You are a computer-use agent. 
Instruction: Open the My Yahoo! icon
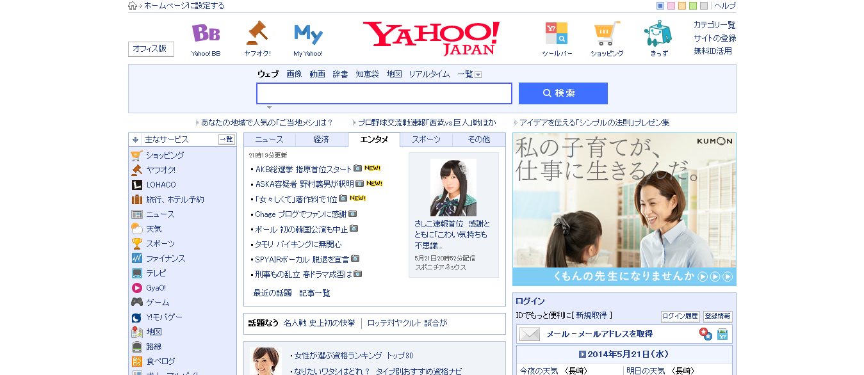(308, 34)
